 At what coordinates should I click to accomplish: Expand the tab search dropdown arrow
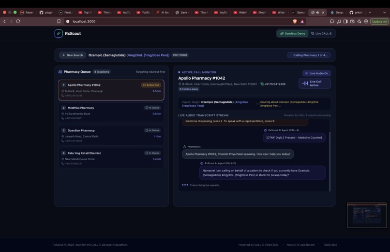[385, 13]
